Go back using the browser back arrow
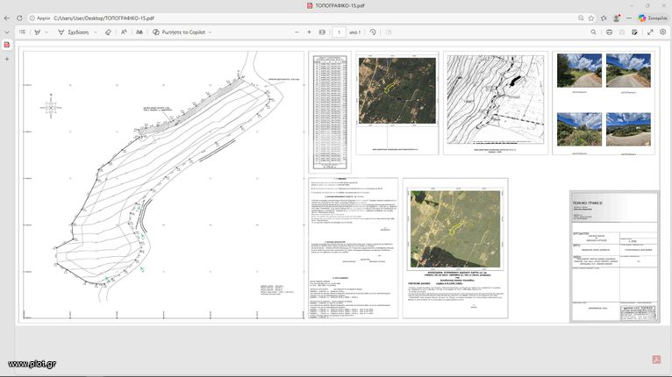 [x=7, y=18]
